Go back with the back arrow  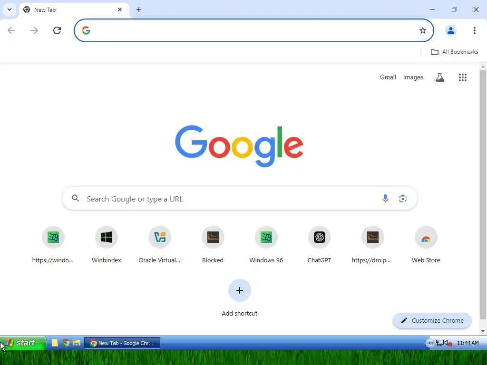pyautogui.click(x=11, y=30)
